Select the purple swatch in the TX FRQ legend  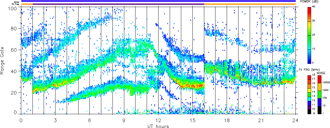click(309, 107)
